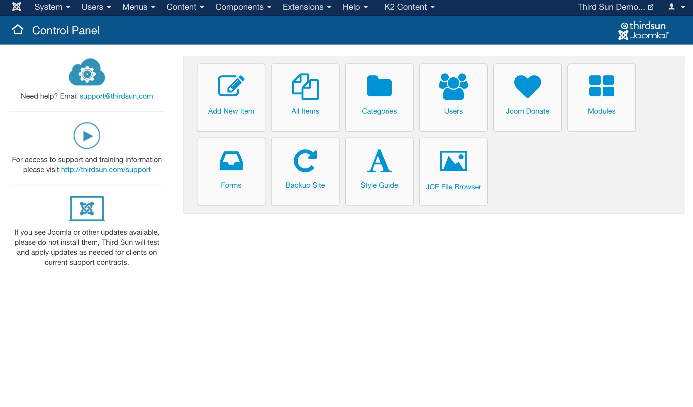
Task: Expand the Components dropdown
Action: point(243,7)
